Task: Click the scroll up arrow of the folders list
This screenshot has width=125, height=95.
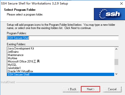Action: (x=116, y=49)
